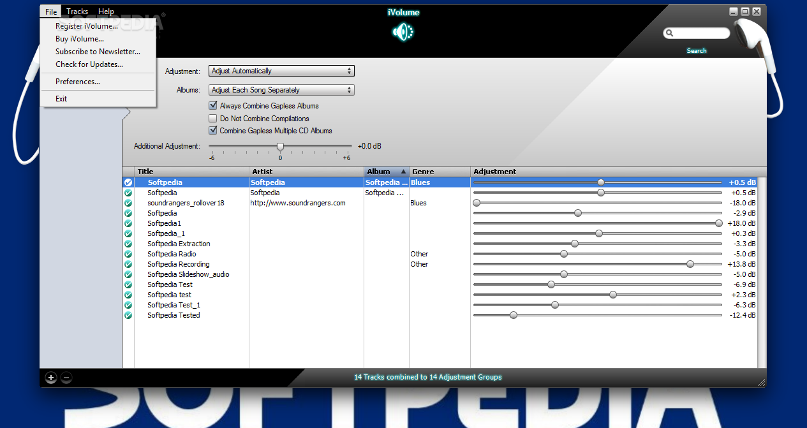This screenshot has width=807, height=428.
Task: Click the window resize grip icon
Action: click(x=761, y=382)
